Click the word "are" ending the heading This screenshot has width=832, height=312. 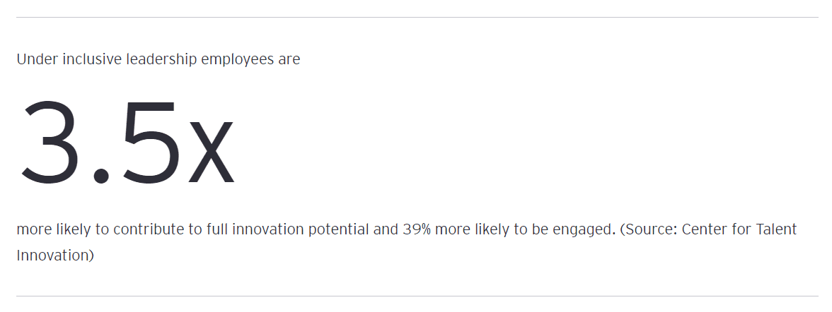click(x=289, y=59)
